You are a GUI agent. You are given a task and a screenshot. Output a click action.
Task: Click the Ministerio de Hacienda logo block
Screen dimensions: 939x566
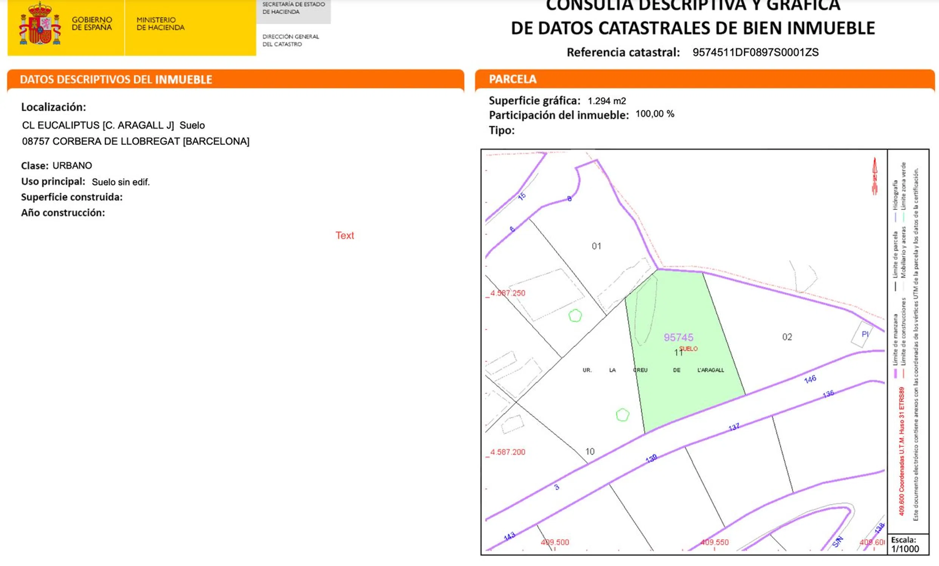click(x=161, y=24)
